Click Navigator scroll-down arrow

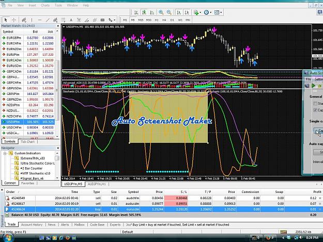click(x=57, y=178)
